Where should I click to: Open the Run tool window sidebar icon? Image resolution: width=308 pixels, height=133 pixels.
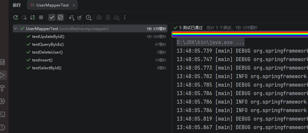2,75
